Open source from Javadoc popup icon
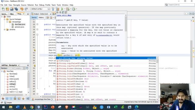 point(66,12)
